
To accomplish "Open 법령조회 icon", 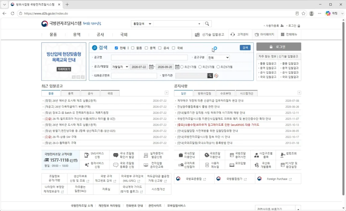I will (283, 155).
